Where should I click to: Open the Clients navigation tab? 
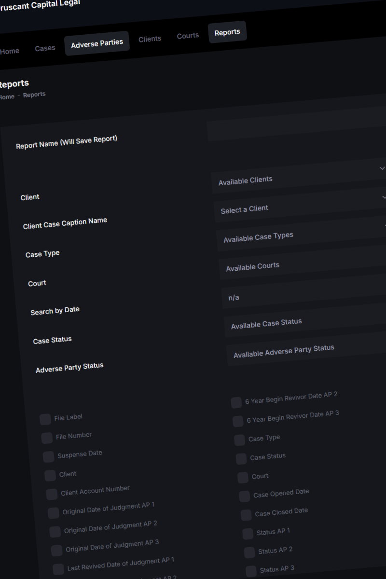click(150, 39)
